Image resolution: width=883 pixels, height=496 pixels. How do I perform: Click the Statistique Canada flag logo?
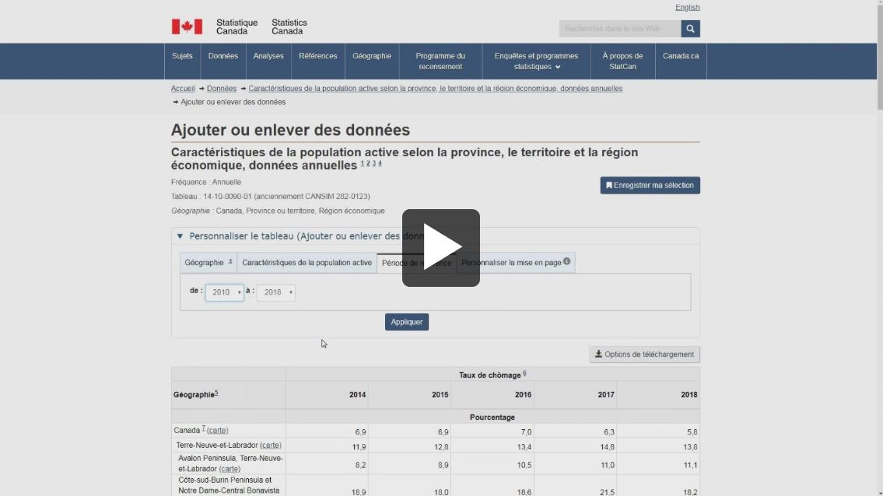point(187,27)
